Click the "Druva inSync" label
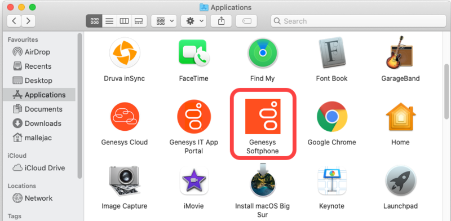Image resolution: width=451 pixels, height=221 pixels. (124, 78)
